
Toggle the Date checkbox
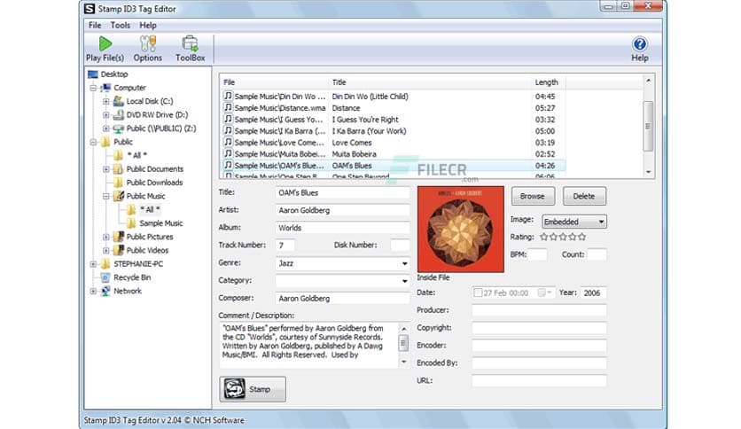(478, 292)
